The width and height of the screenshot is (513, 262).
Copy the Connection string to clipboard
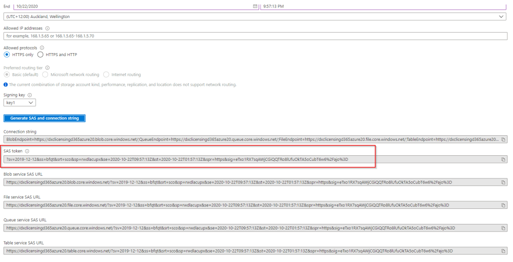click(x=503, y=139)
